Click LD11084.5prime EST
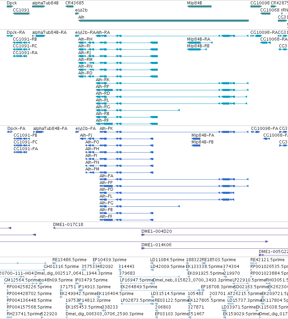Viewport: 288px width, 319px height. tap(152, 263)
